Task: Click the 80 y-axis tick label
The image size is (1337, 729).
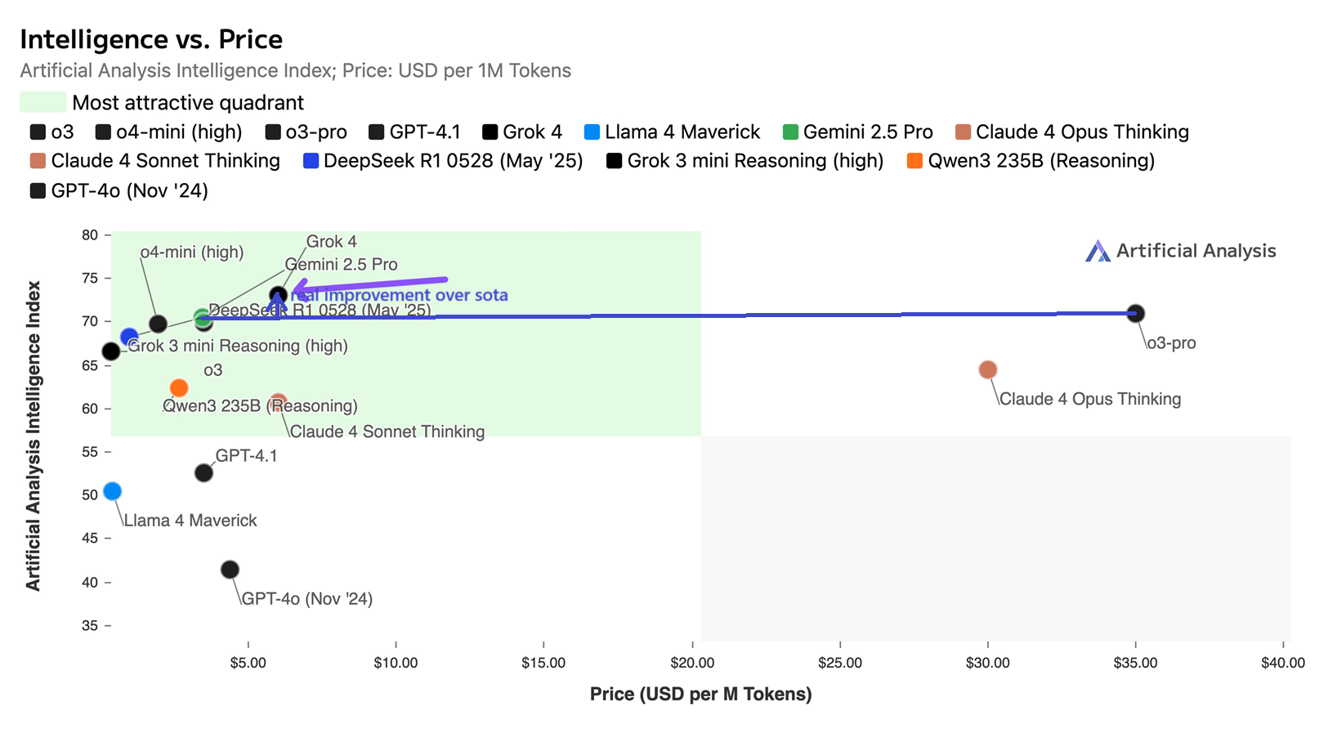Action: (90, 235)
